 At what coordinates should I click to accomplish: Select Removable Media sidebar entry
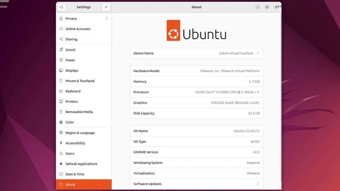[84, 112]
